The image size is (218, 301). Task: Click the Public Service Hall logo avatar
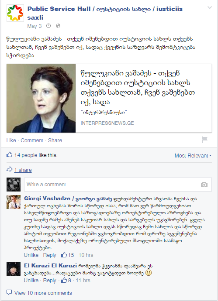(15, 13)
